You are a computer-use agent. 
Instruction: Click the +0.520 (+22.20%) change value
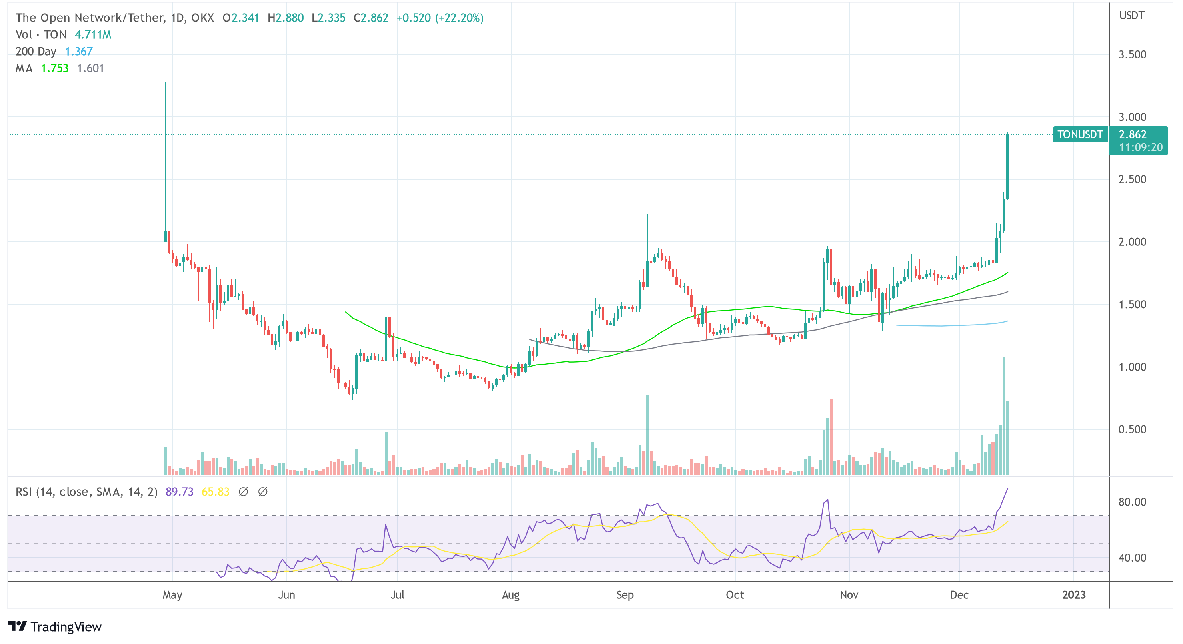(440, 18)
